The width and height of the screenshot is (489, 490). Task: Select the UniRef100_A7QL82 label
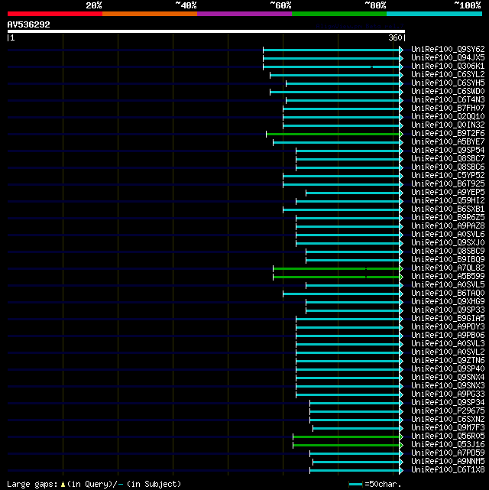pos(448,268)
